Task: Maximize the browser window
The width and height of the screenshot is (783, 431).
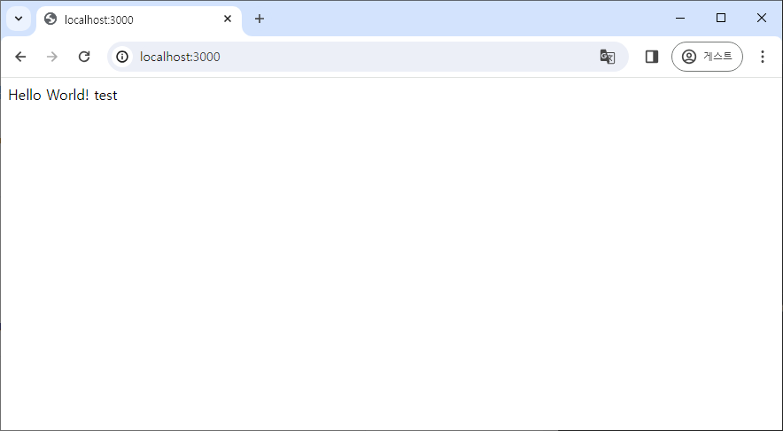Action: [721, 19]
